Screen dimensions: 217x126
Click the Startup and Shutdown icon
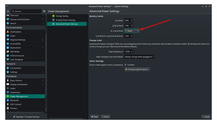8,19
